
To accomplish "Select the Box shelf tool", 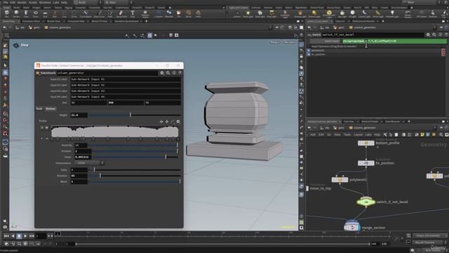I will click(x=6, y=13).
